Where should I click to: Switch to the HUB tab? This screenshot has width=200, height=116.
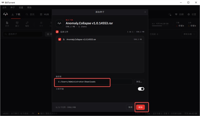[44, 14]
